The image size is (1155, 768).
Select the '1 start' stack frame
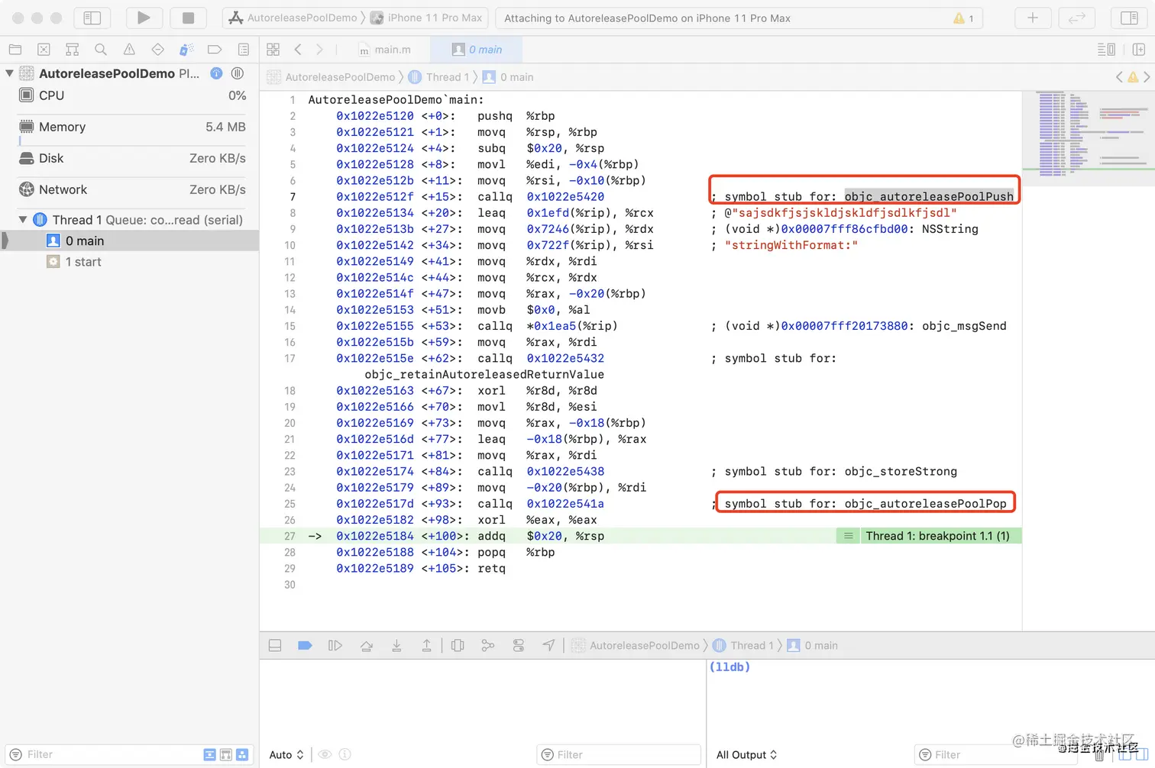(x=83, y=262)
